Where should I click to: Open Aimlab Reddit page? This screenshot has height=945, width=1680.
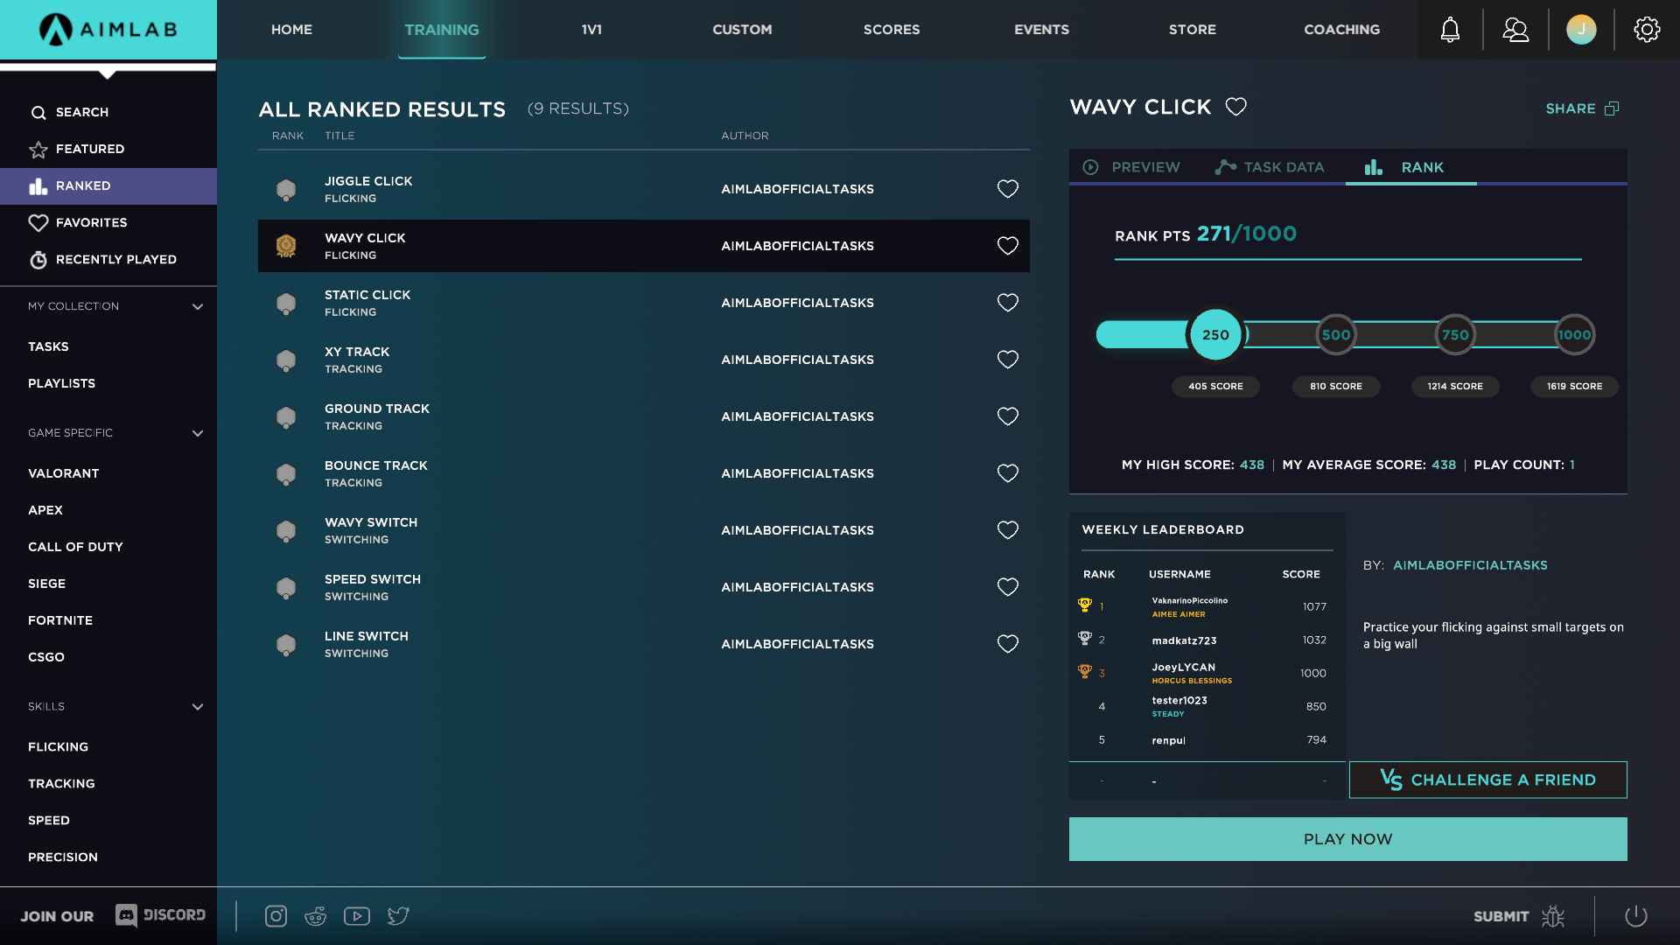coord(316,916)
